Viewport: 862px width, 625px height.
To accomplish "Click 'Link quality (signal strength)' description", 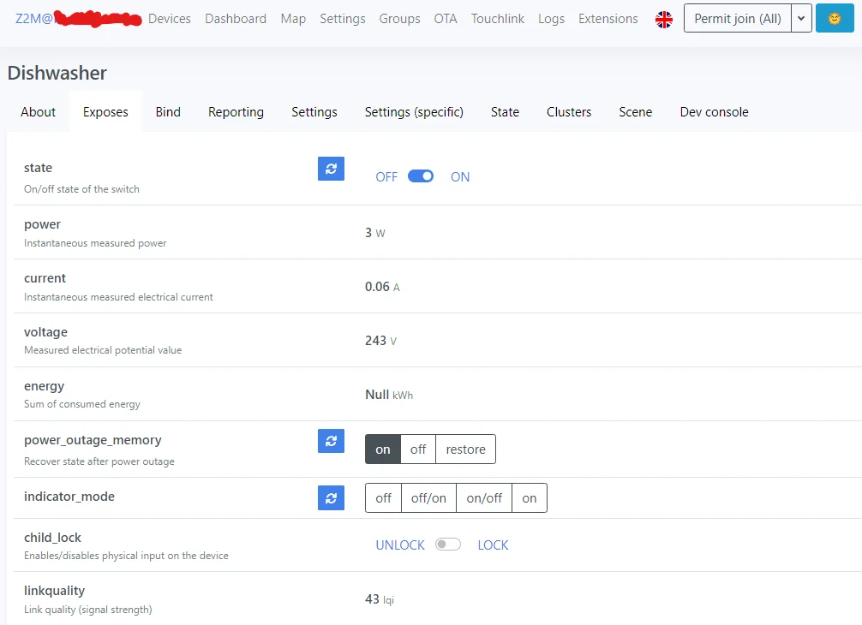I will (88, 610).
